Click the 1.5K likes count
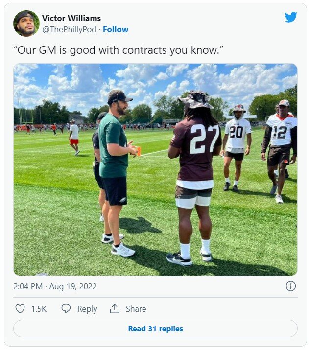 (x=39, y=309)
